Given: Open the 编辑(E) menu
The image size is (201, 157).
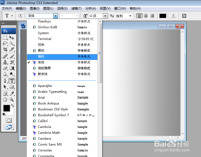Looking at the screenshot, I should 21,9.
